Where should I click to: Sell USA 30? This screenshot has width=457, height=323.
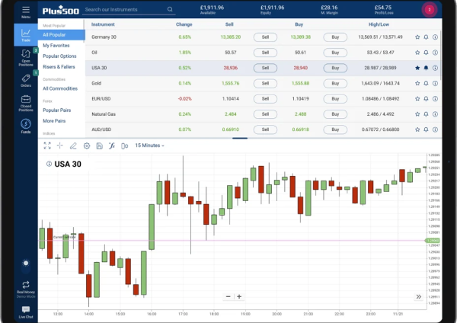(x=265, y=68)
